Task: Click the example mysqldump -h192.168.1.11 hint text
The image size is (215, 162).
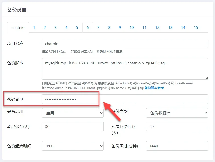Action: click(93, 88)
